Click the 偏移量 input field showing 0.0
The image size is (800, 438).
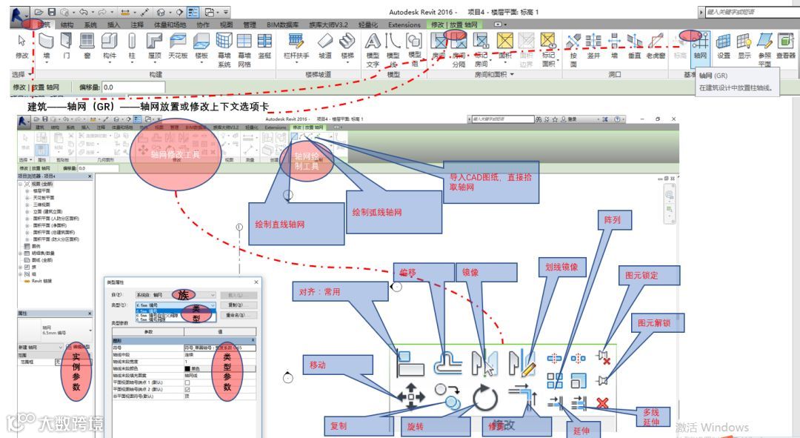pos(133,87)
